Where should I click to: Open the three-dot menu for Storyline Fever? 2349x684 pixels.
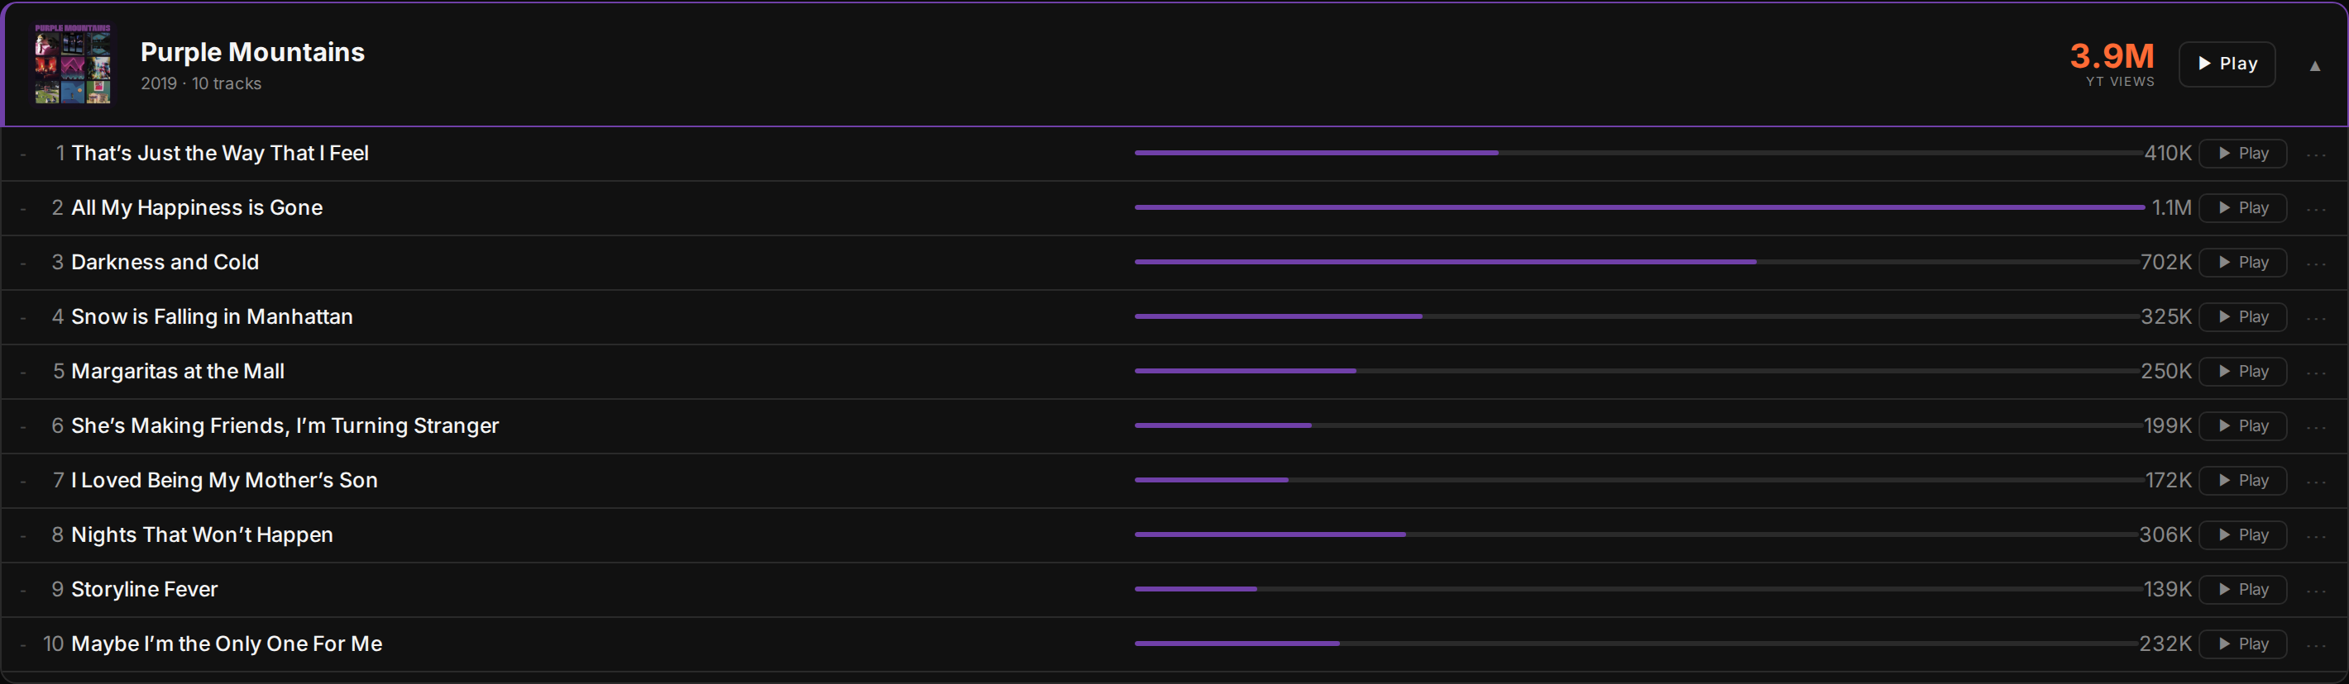click(x=2316, y=590)
